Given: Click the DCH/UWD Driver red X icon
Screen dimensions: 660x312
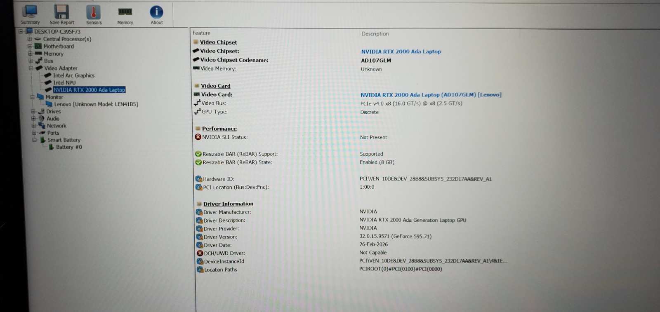Looking at the screenshot, I should (x=200, y=253).
